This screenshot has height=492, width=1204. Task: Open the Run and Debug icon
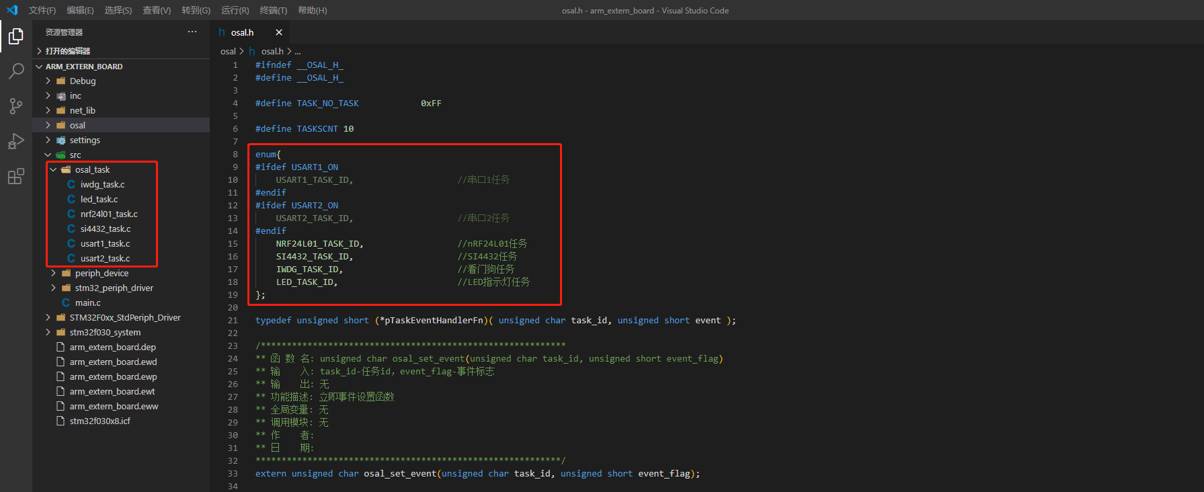(16, 141)
